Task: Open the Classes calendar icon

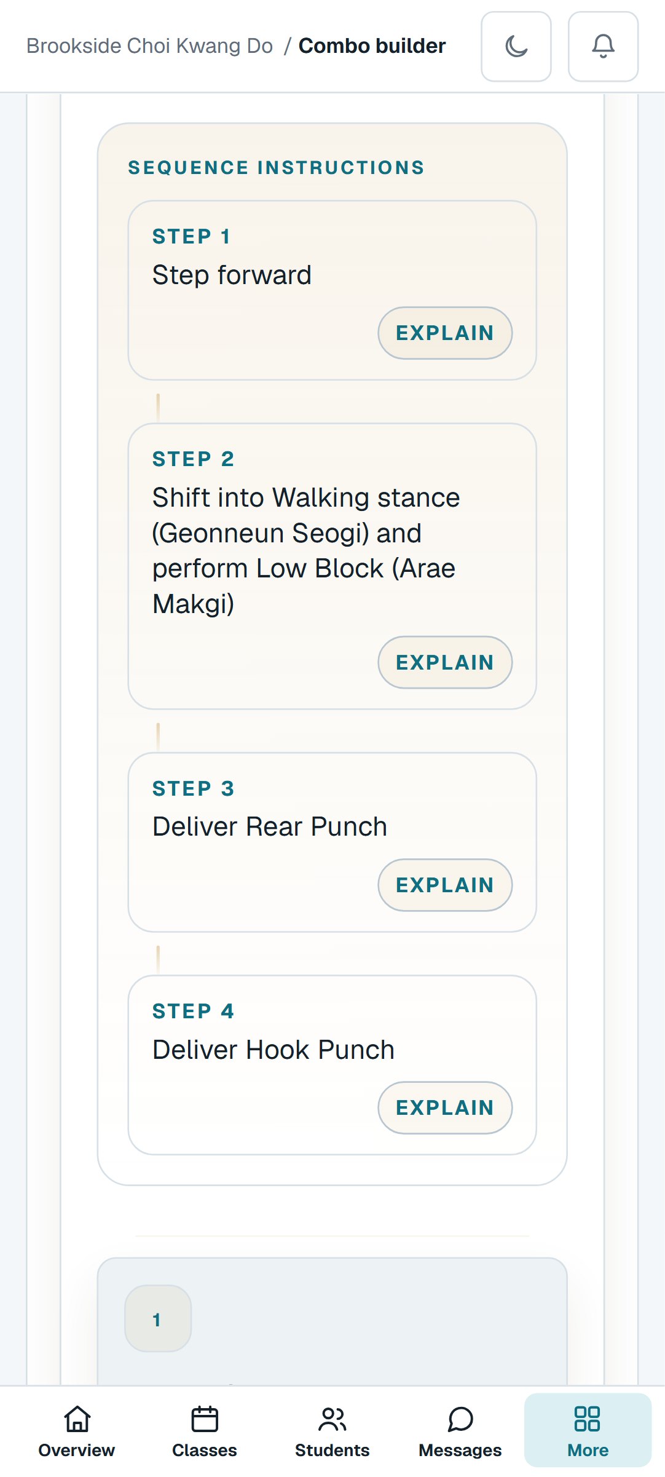Action: [205, 1419]
